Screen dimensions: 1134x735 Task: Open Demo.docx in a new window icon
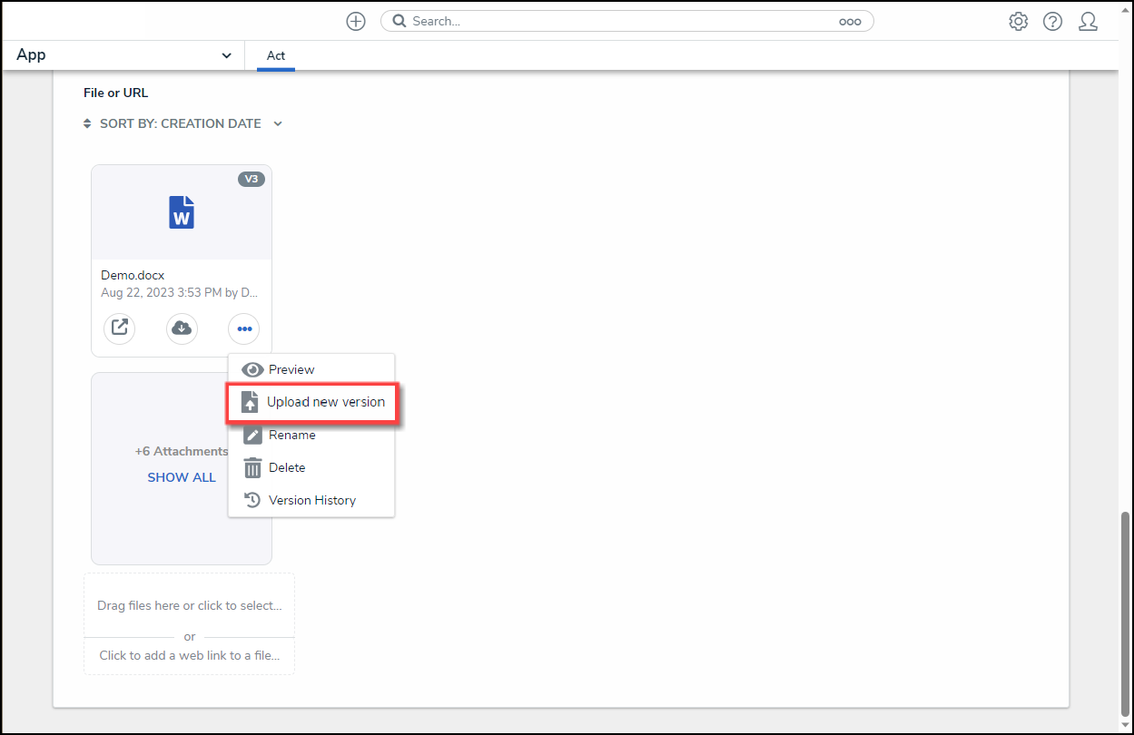tap(119, 328)
